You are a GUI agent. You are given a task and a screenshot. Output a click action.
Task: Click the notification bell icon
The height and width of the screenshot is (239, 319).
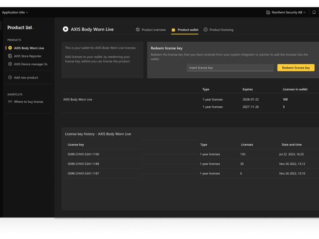[x=314, y=12]
